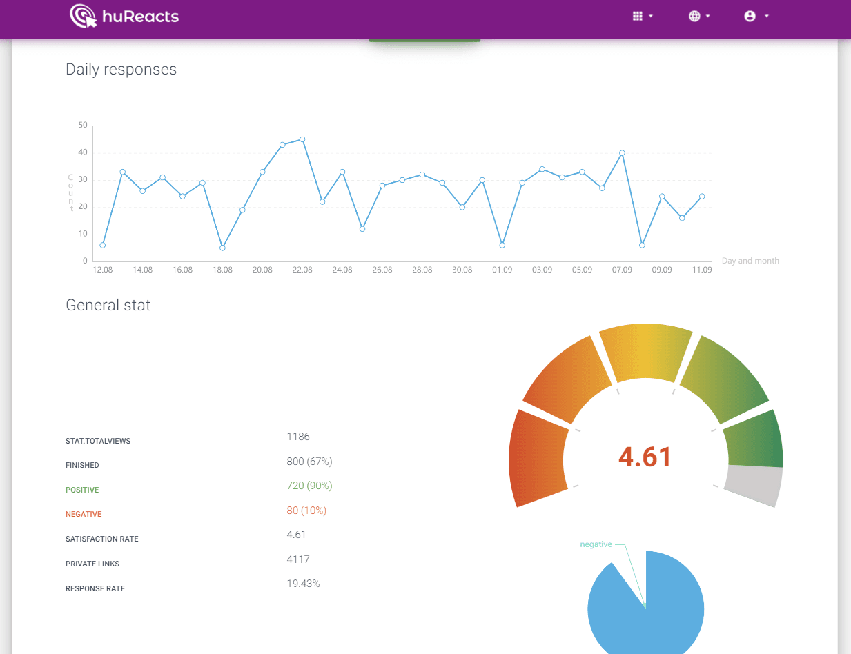Click the value '800 (67%)'

309,461
